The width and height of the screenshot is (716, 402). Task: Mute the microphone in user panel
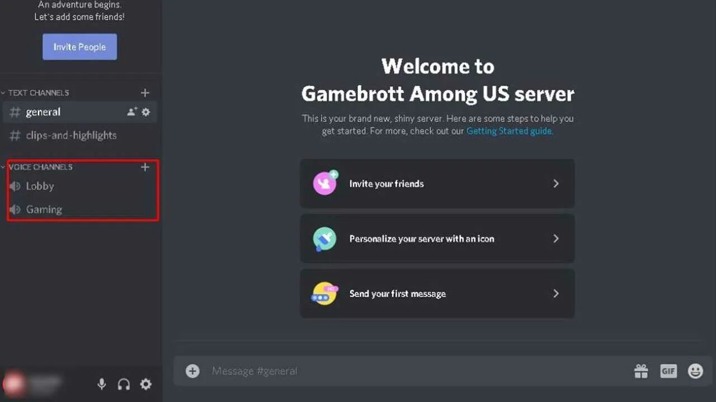coord(102,384)
